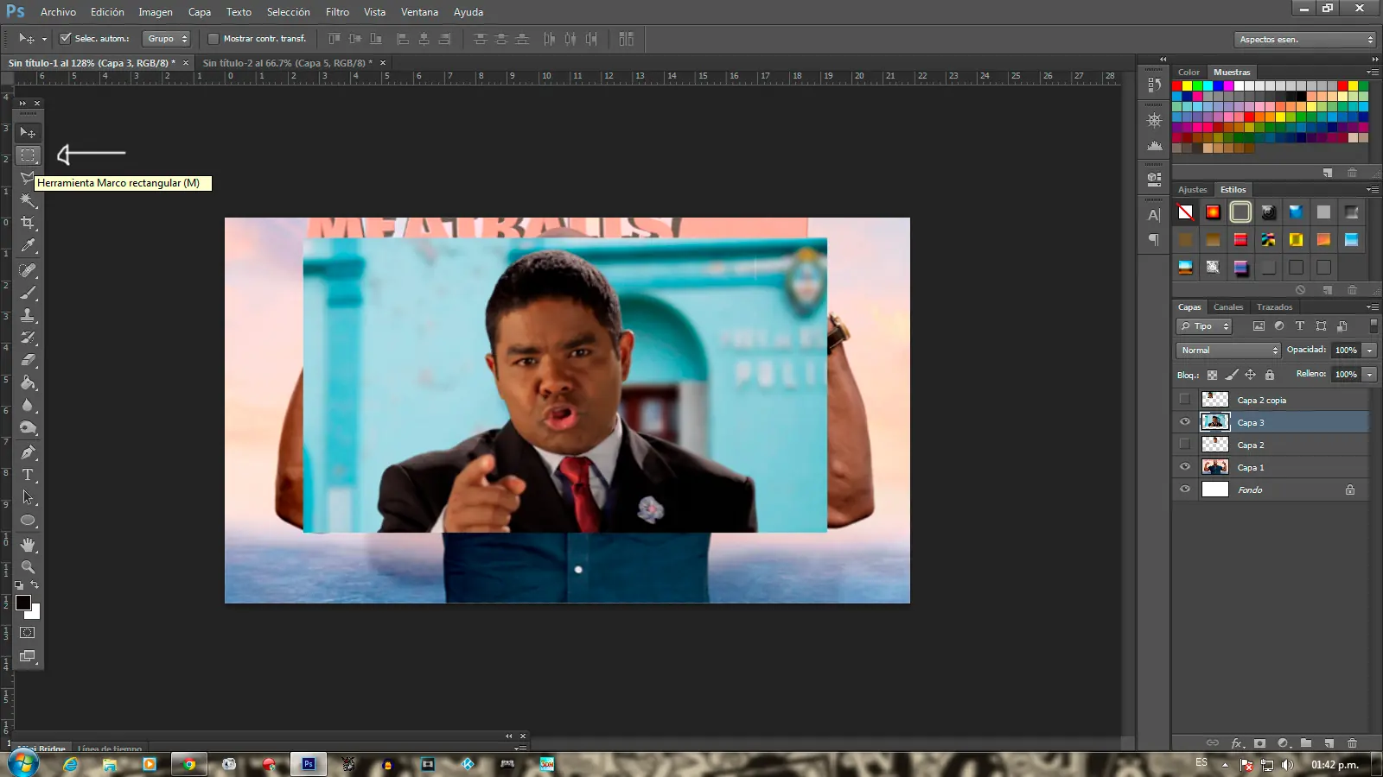Select the Rectangular Marquee tool
The height and width of the screenshot is (777, 1383).
(x=28, y=155)
